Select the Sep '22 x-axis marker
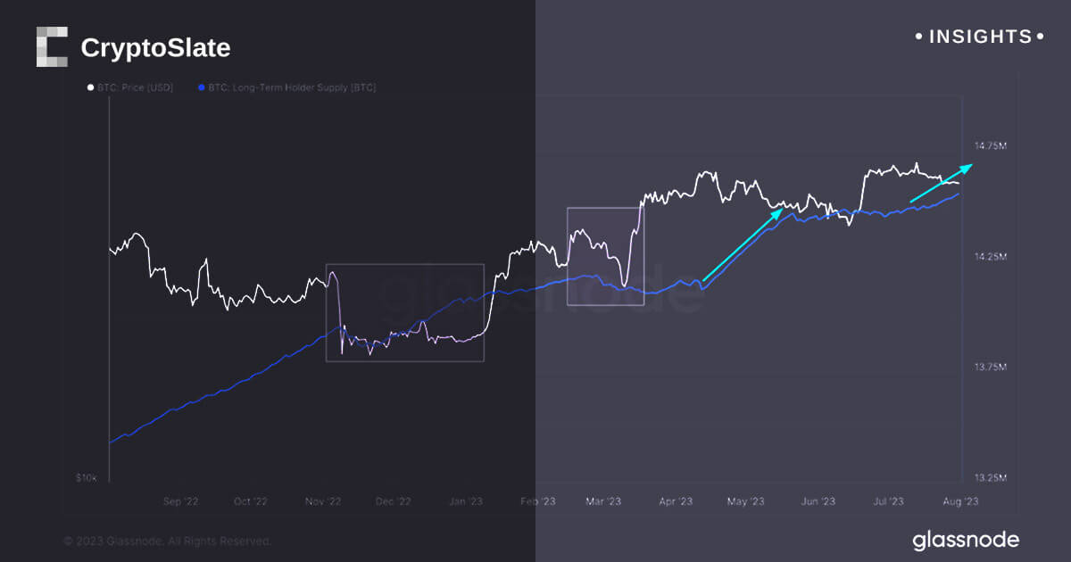The width and height of the screenshot is (1071, 562). pos(180,501)
